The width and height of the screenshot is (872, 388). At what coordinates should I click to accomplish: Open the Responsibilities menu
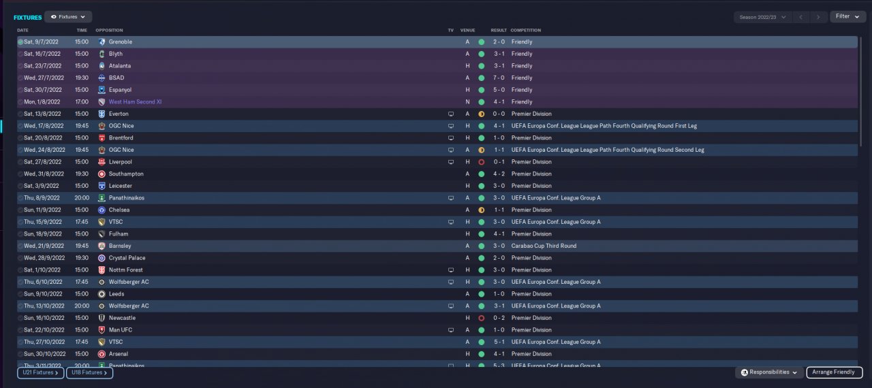(768, 372)
